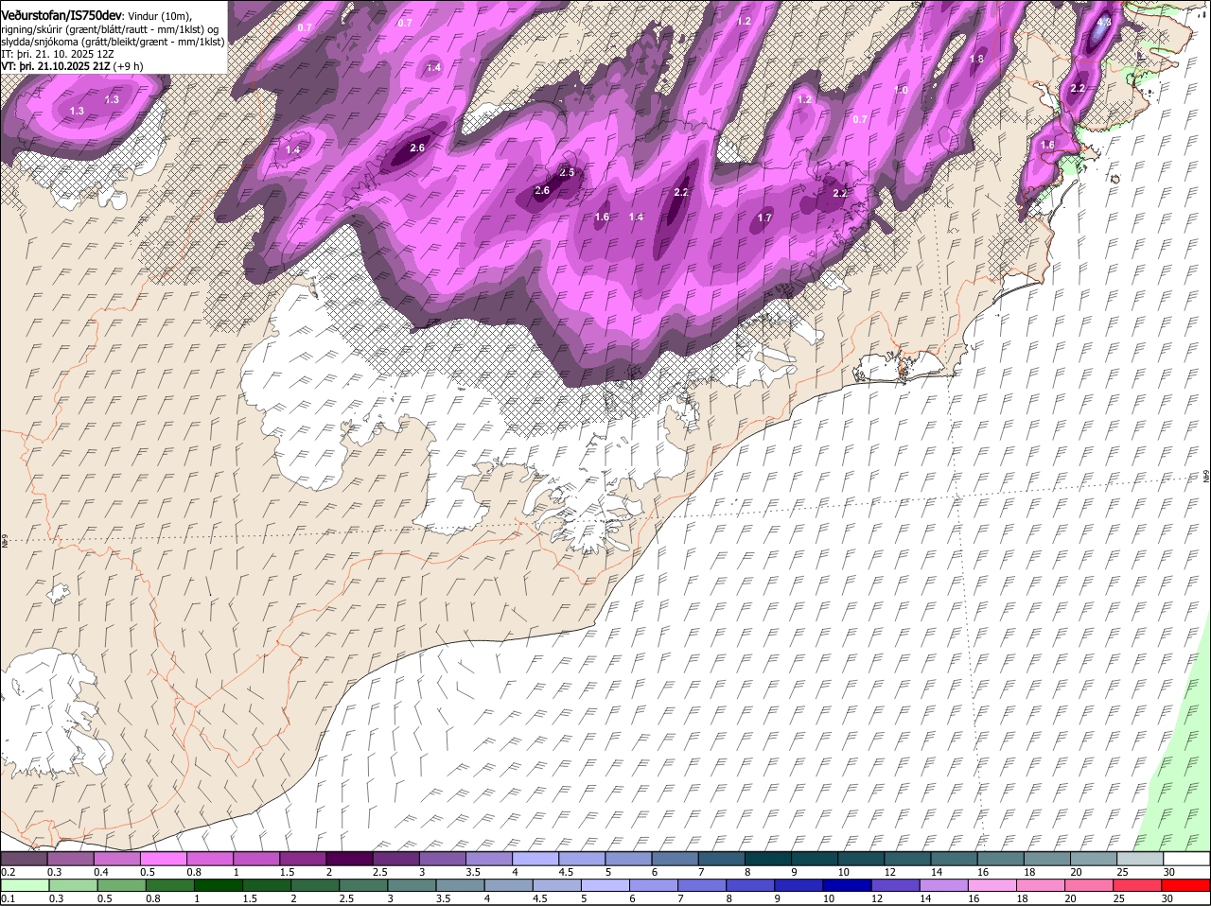Click the 1.0 precipitation value on the map
The image size is (1211, 906).
(x=901, y=90)
